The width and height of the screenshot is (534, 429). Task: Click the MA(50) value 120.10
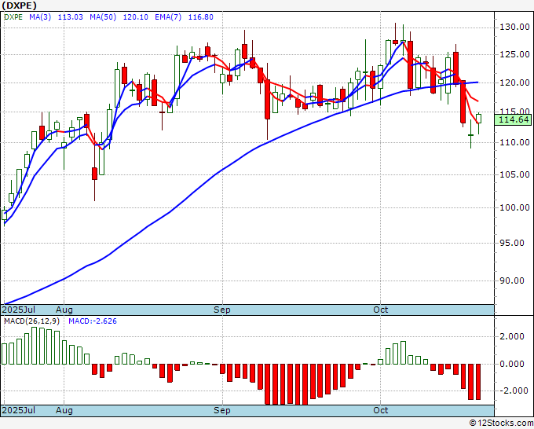(135, 16)
